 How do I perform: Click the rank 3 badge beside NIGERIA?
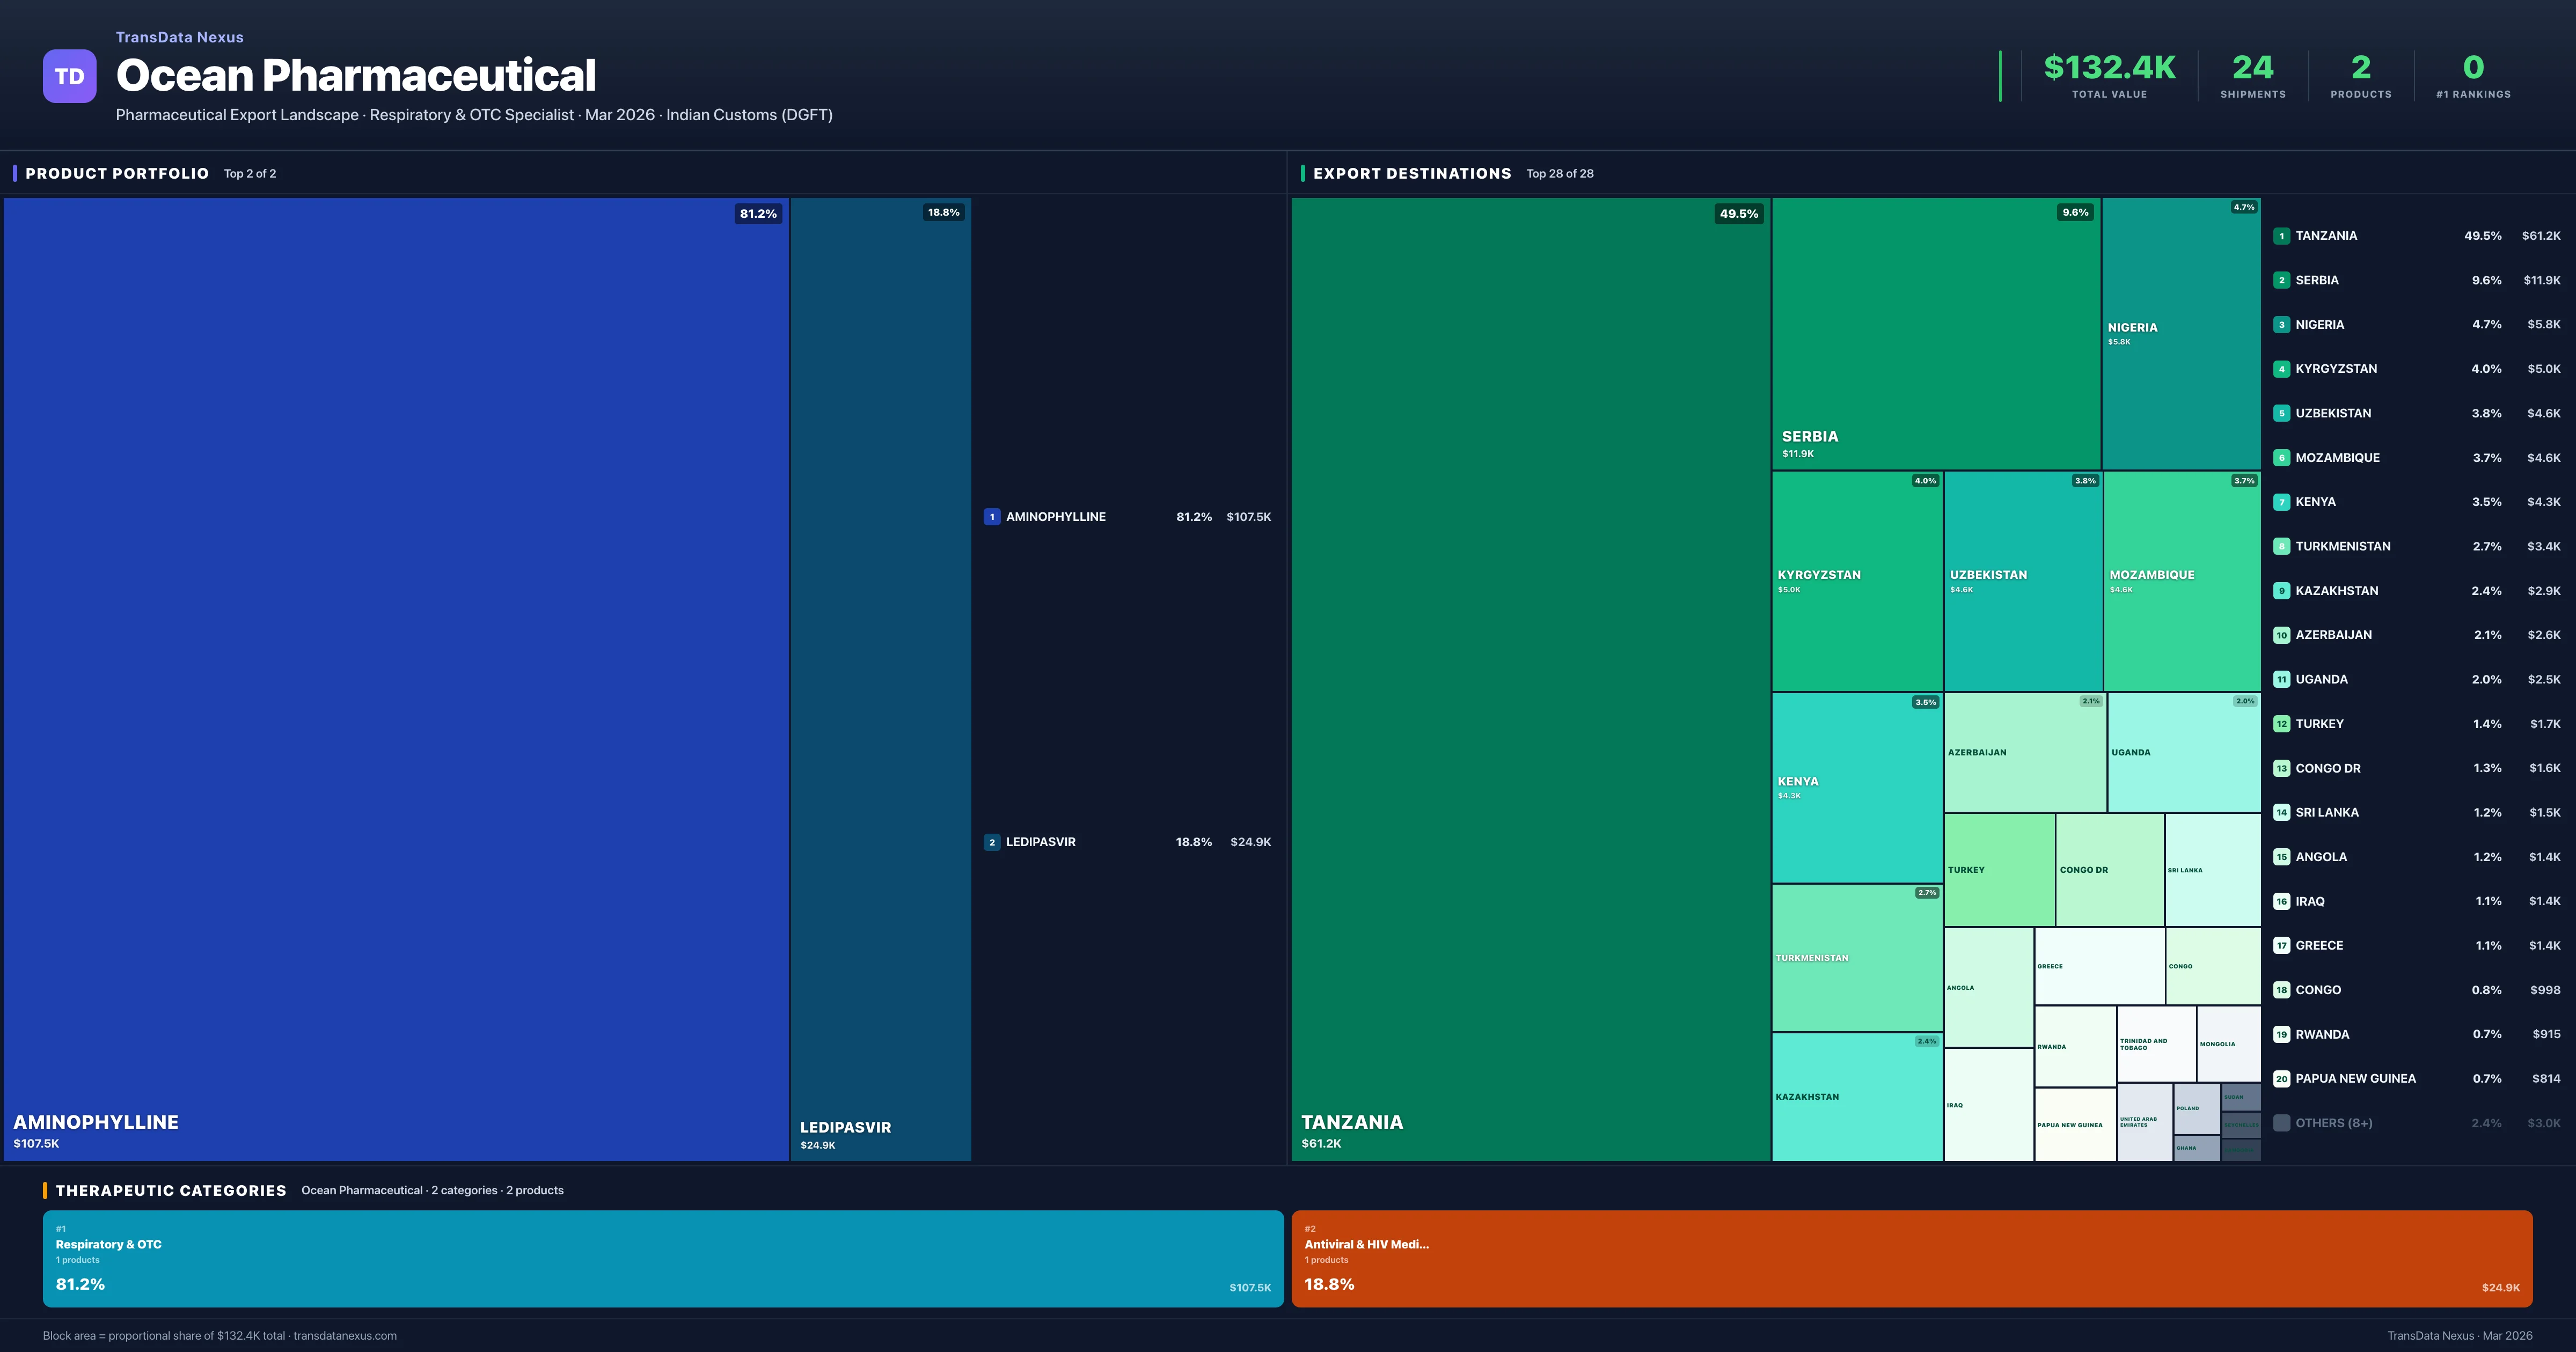[2282, 324]
